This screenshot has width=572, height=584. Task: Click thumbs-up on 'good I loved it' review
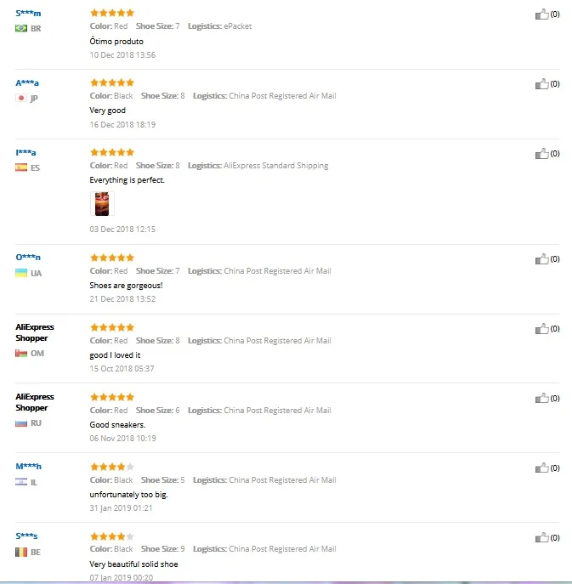coord(541,329)
